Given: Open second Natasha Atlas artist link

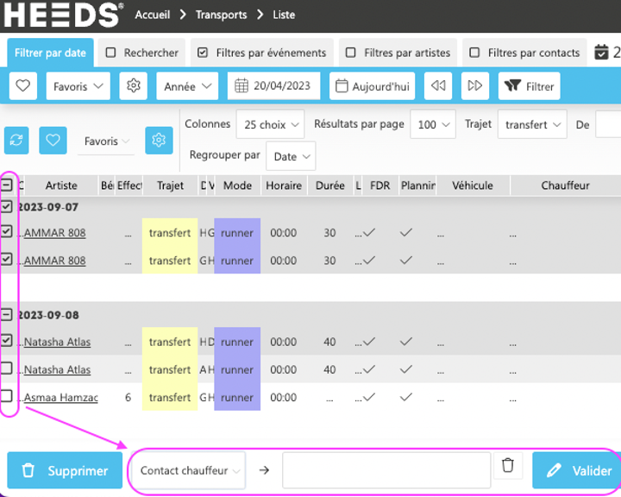Looking at the screenshot, I should [x=57, y=369].
